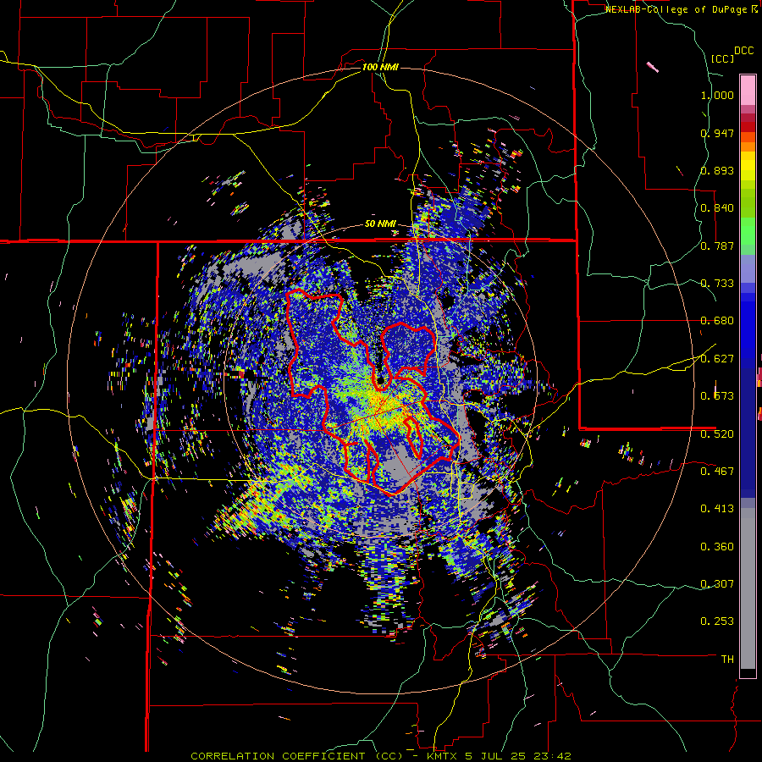Screen dimensions: 762x762
Task: Select the 1.000 legend value
Action: click(x=717, y=95)
